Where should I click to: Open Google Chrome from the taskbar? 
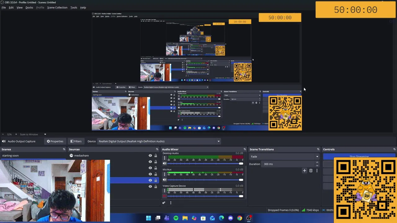239,218
